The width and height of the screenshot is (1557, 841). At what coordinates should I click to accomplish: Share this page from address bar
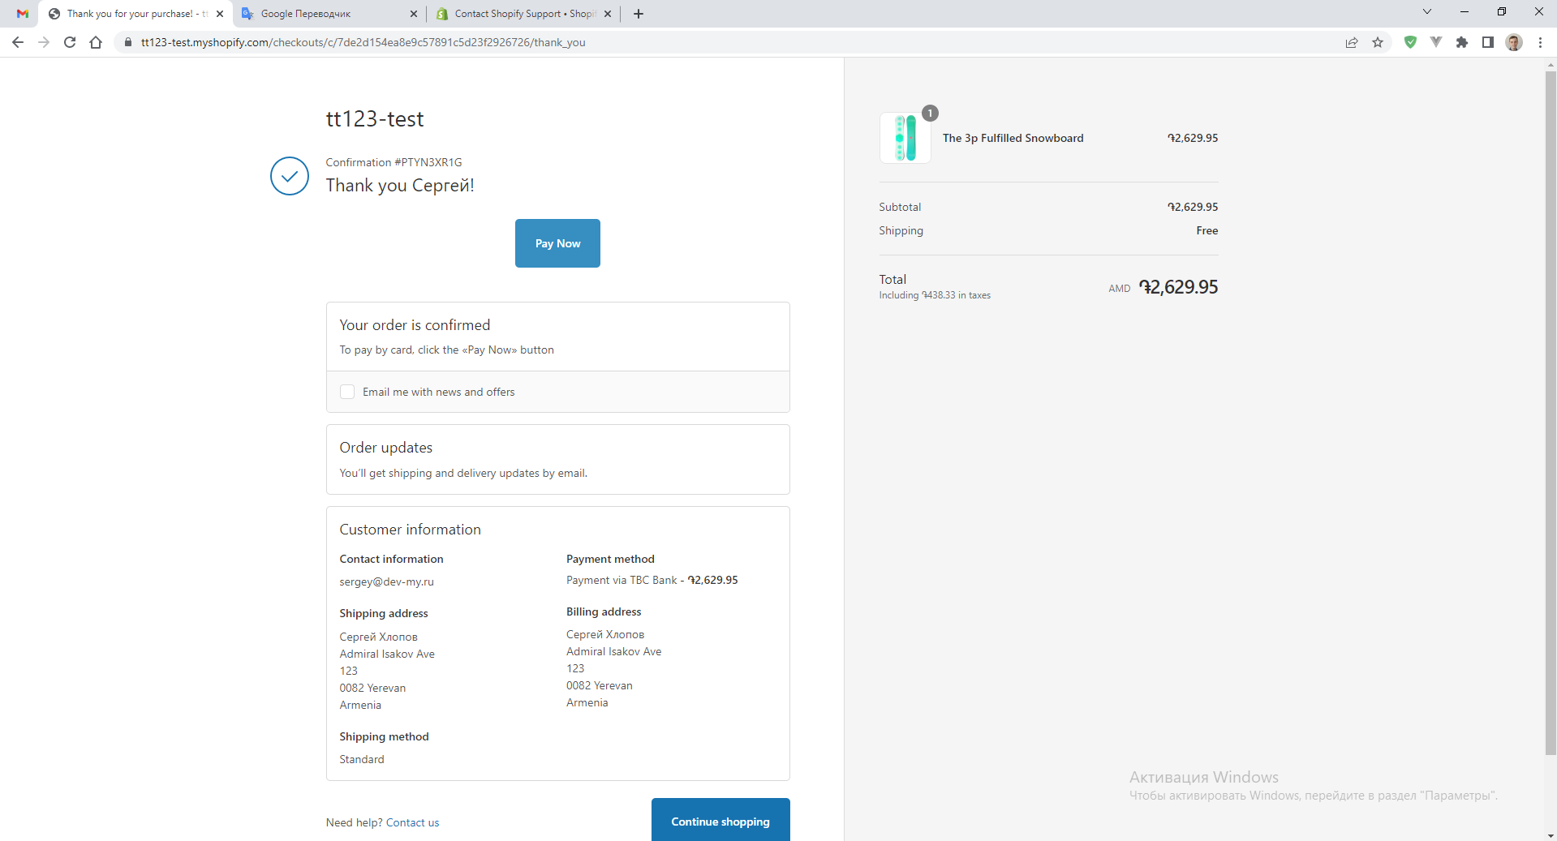point(1352,42)
